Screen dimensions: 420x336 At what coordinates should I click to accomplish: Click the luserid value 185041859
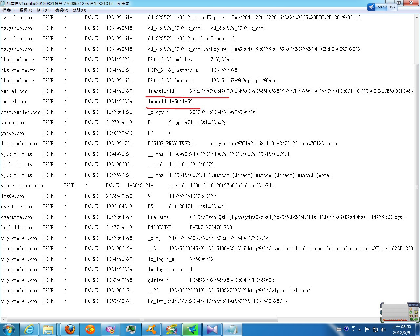click(181, 102)
